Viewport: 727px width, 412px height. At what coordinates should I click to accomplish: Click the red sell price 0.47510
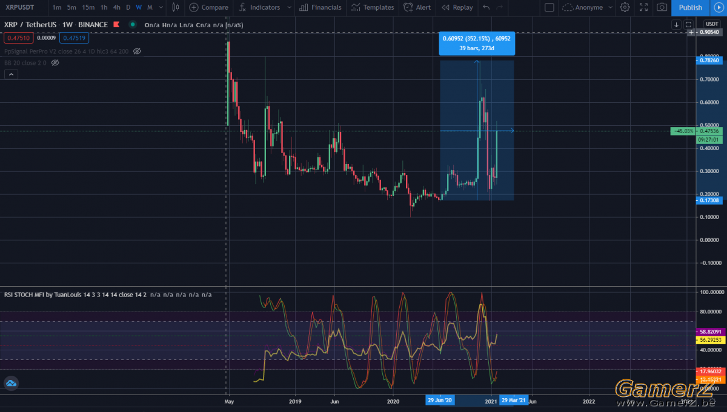pos(18,38)
